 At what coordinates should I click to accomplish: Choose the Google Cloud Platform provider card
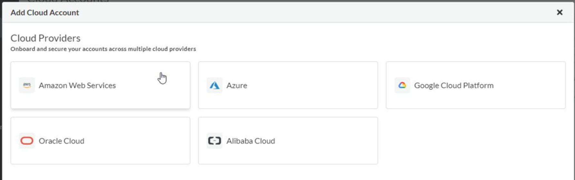coord(476,85)
